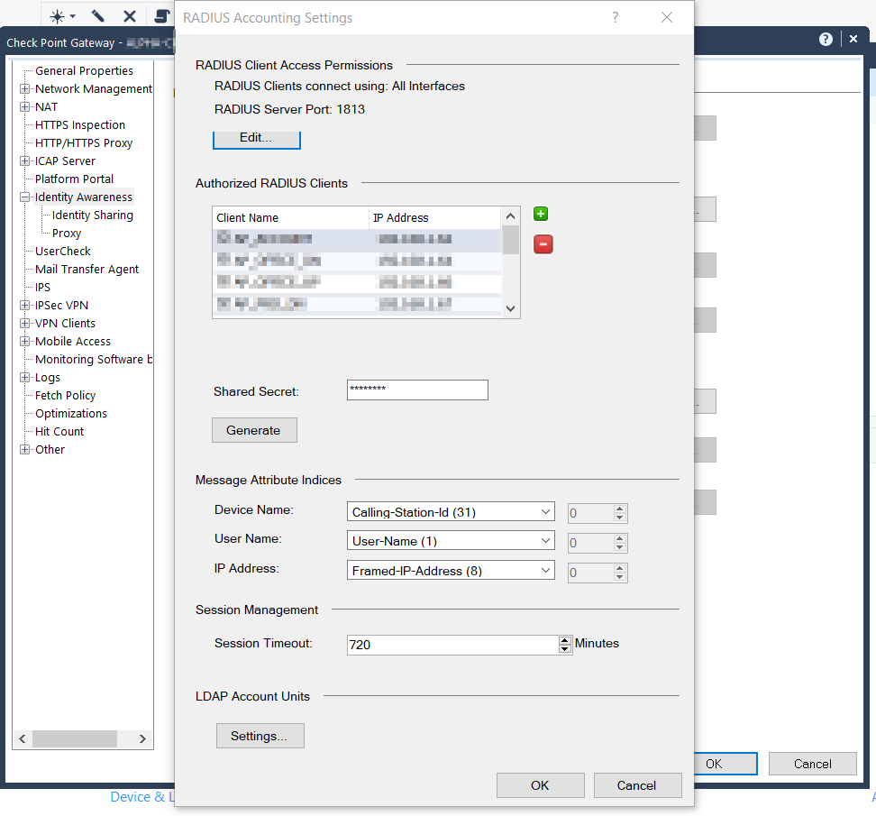Viewport: 876px width, 816px height.
Task: Increase Session Timeout with up arrow
Action: pos(565,640)
